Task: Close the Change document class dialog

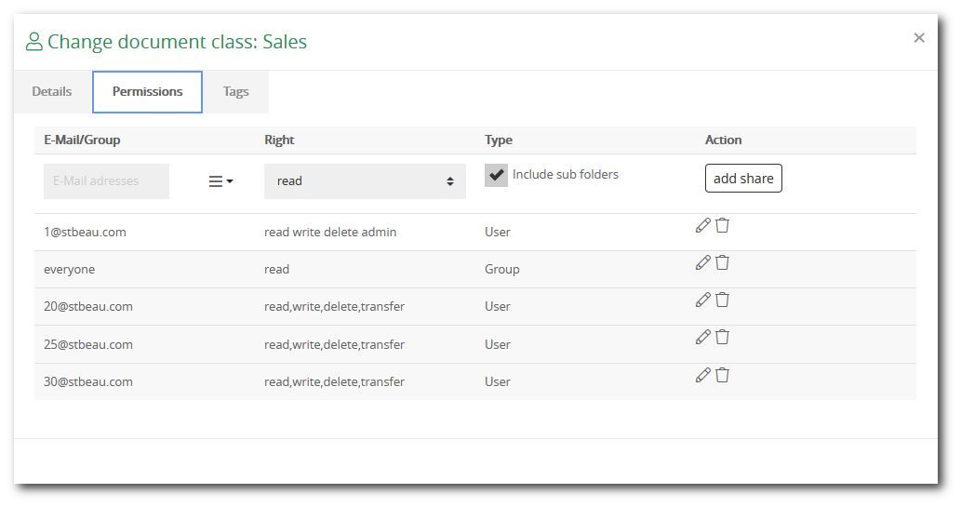Action: (919, 38)
